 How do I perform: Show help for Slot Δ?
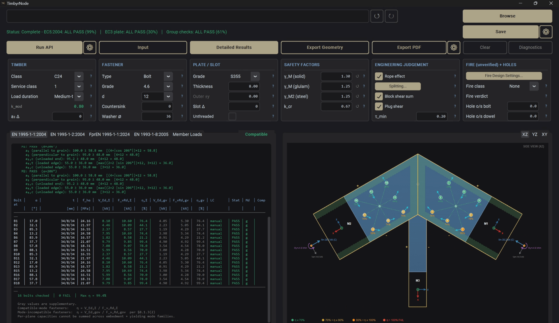(273, 107)
